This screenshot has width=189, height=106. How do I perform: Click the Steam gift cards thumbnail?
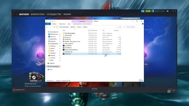(x=36, y=77)
